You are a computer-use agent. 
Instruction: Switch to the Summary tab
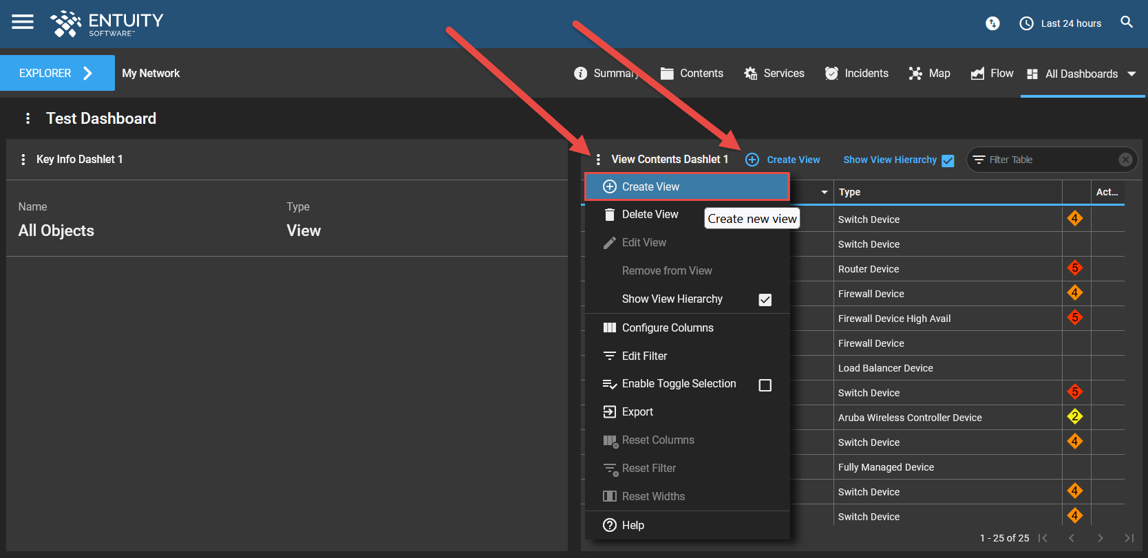coord(606,73)
